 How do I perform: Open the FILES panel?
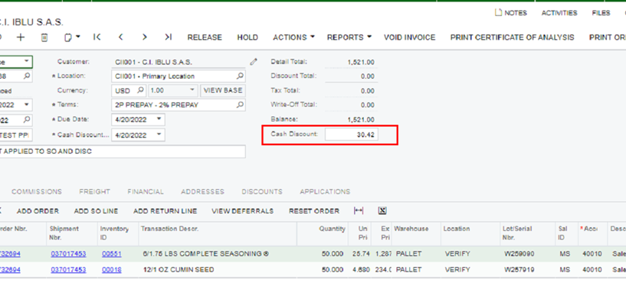601,13
